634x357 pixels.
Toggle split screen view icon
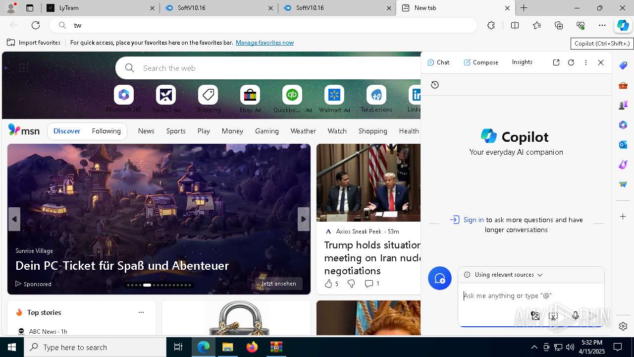pos(515,25)
